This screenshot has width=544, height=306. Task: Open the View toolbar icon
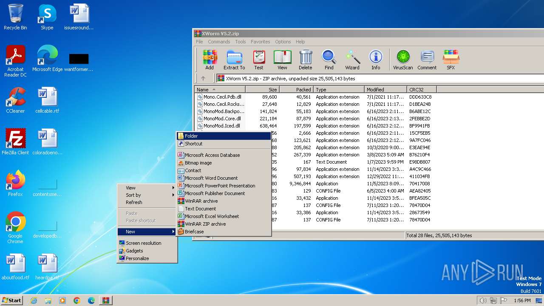click(282, 60)
